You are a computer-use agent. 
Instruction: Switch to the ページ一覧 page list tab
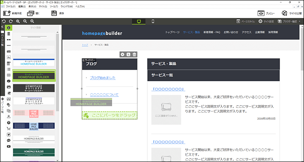point(2,38)
